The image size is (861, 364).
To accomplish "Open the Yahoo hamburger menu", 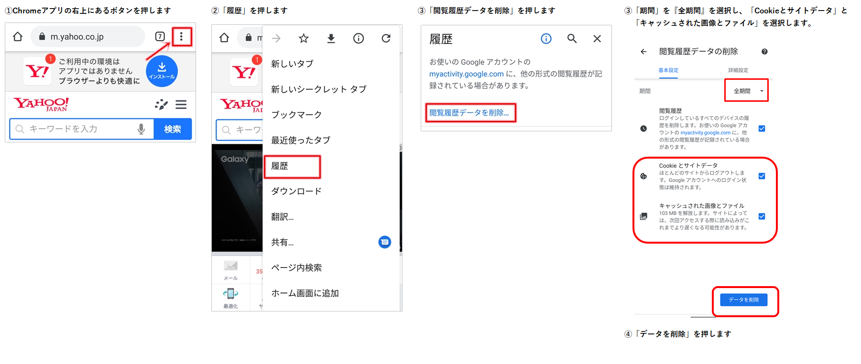I will pyautogui.click(x=181, y=105).
